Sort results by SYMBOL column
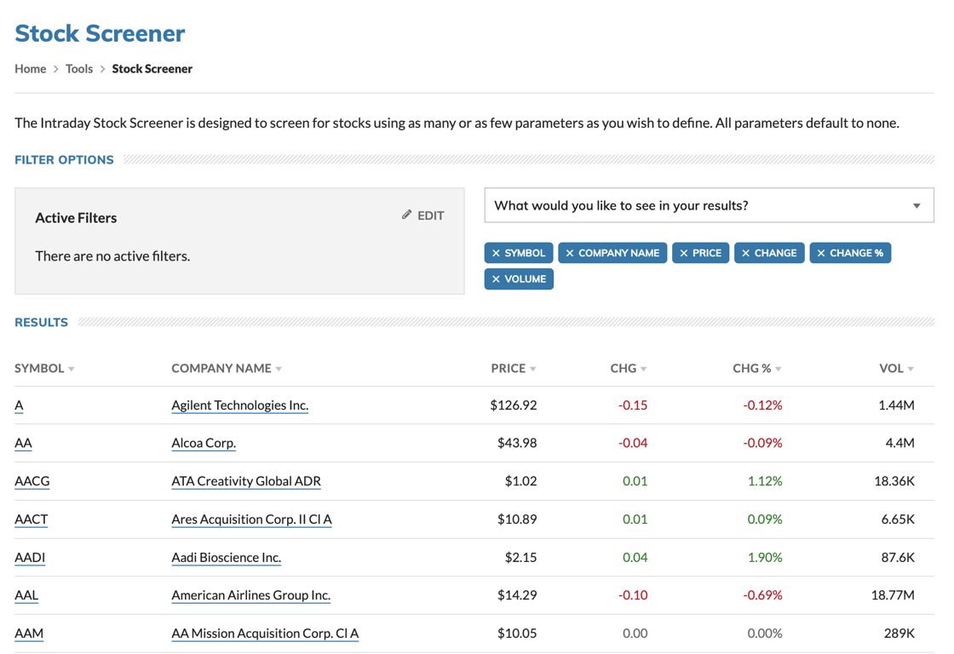954x654 pixels. click(44, 369)
